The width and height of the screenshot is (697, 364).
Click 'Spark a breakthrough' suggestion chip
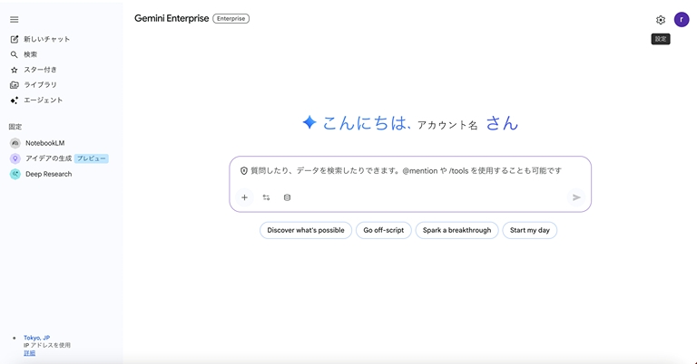coord(457,230)
